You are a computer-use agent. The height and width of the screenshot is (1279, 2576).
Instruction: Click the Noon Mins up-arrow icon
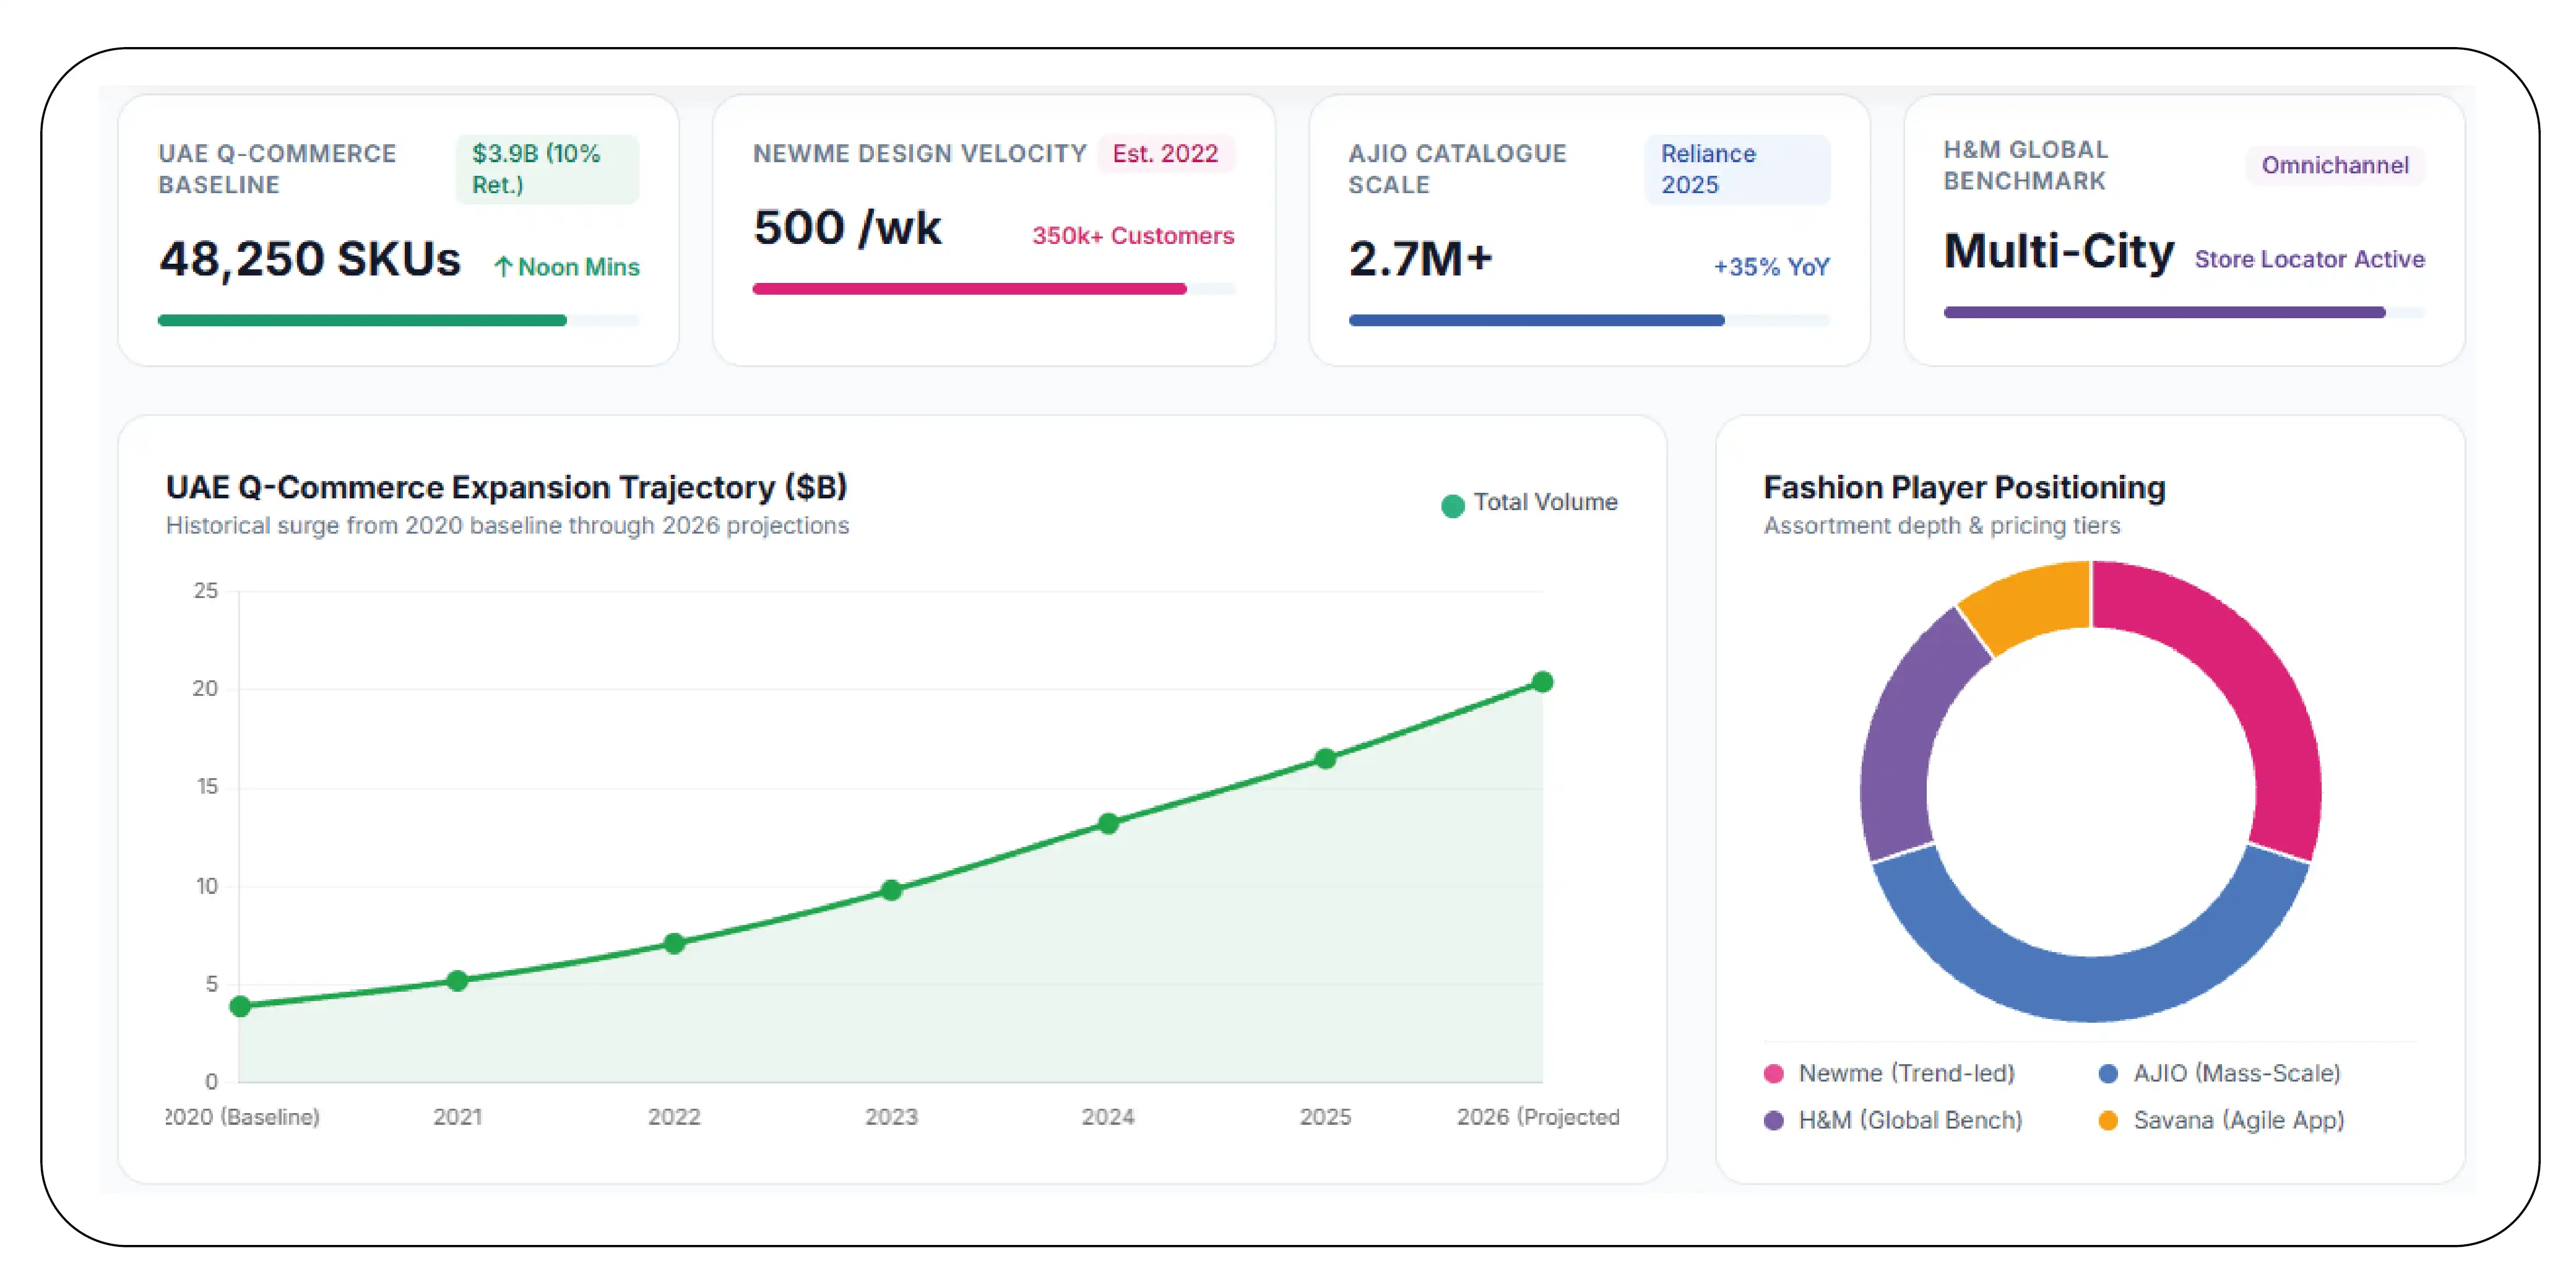point(503,267)
